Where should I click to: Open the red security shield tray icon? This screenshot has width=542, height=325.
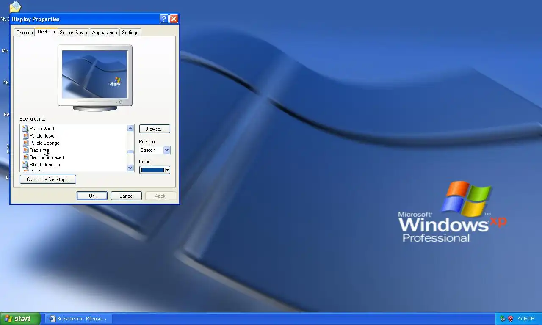pos(511,319)
